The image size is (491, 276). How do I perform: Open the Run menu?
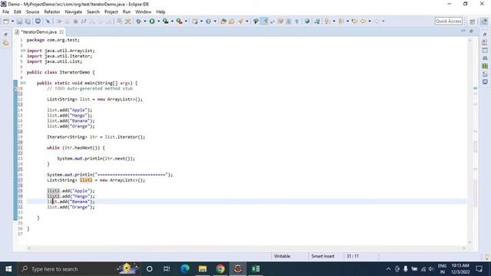(127, 12)
